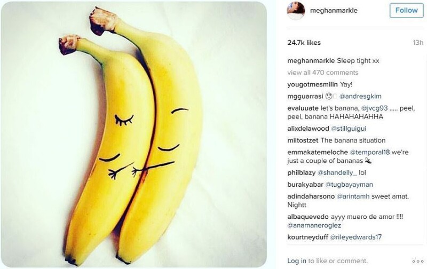Open the @andresgkim mention
Viewport: 427px width, 269px height.
click(x=360, y=97)
